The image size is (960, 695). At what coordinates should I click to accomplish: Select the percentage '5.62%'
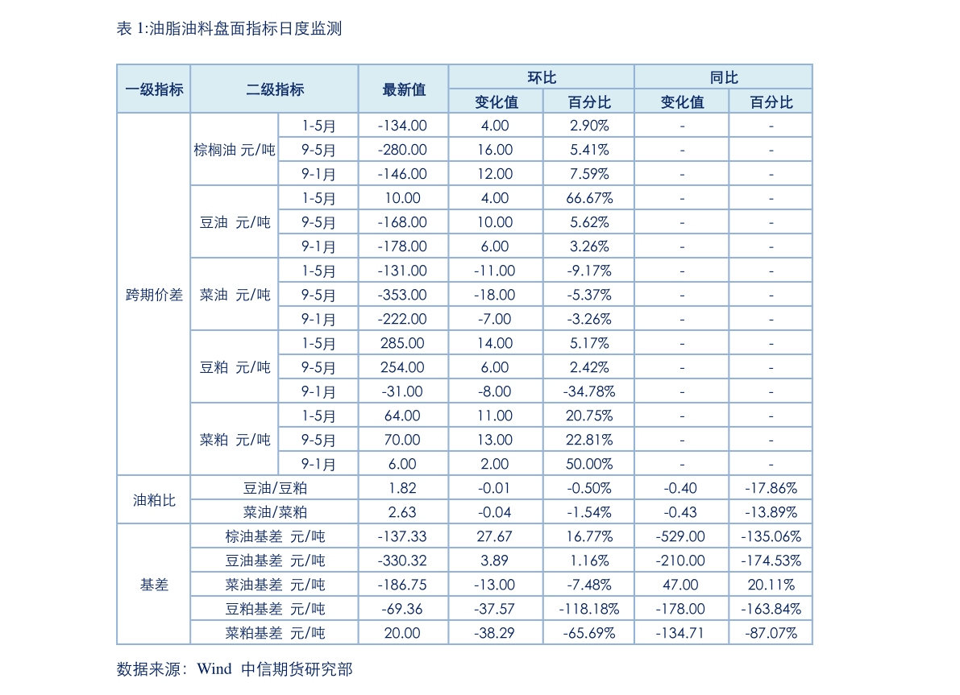pyautogui.click(x=589, y=222)
